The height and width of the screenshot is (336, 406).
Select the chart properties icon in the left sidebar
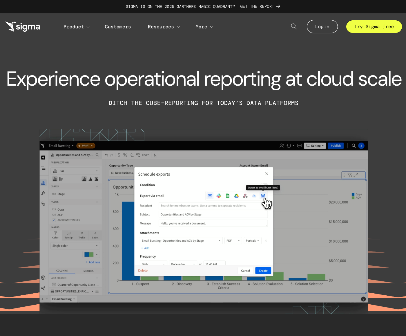pos(43,183)
